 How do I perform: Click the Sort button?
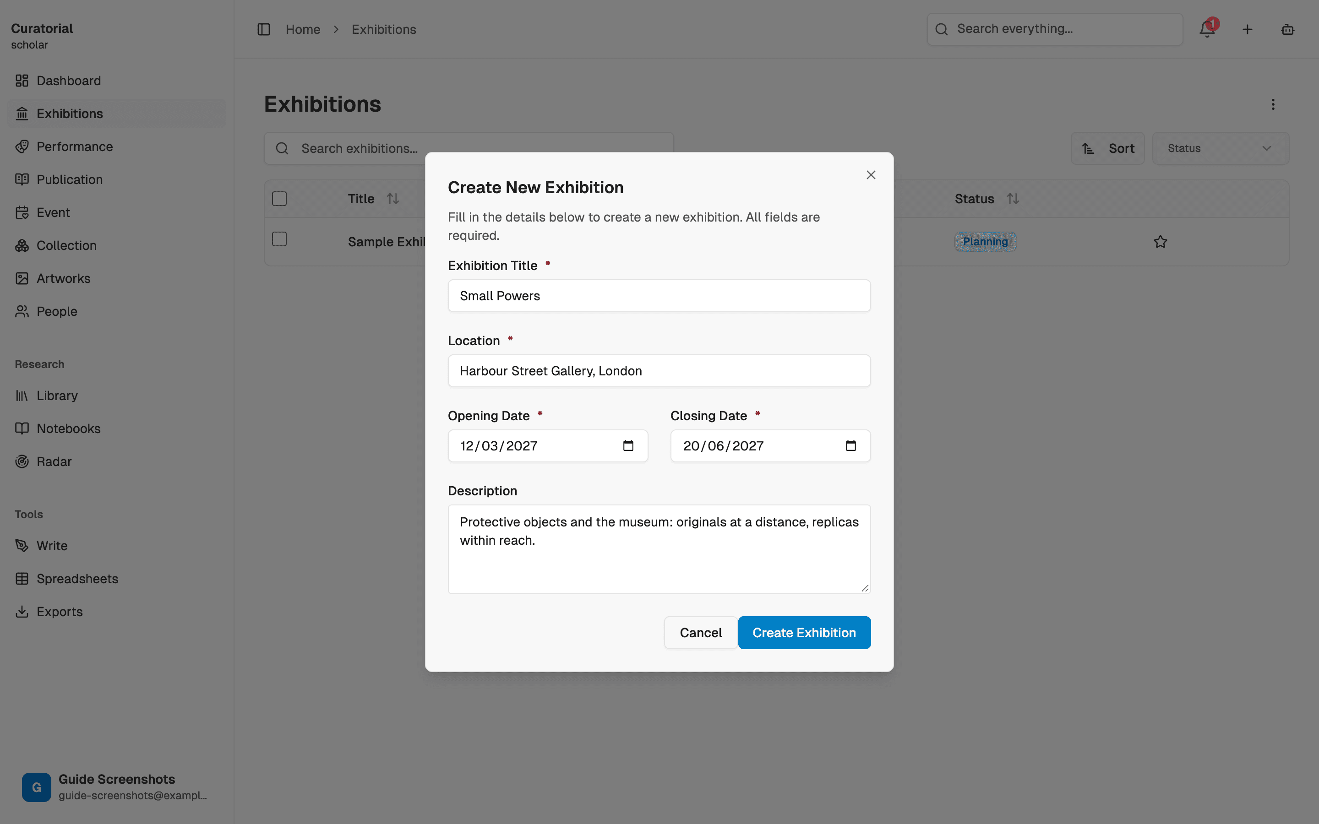coord(1107,148)
